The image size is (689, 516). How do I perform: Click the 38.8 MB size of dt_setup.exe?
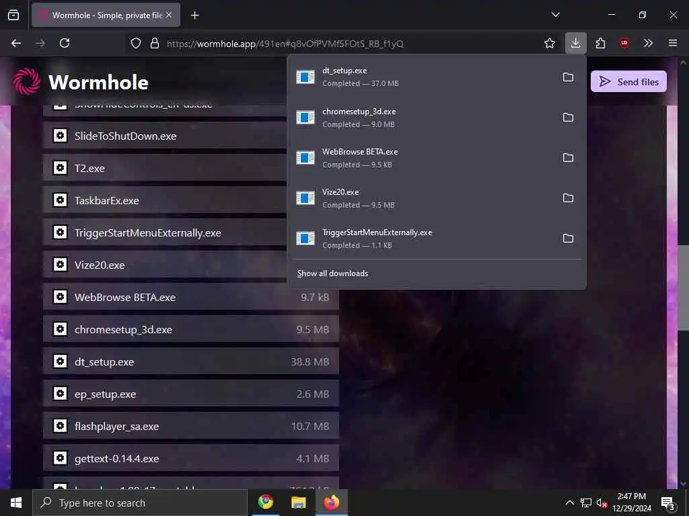pyautogui.click(x=310, y=361)
